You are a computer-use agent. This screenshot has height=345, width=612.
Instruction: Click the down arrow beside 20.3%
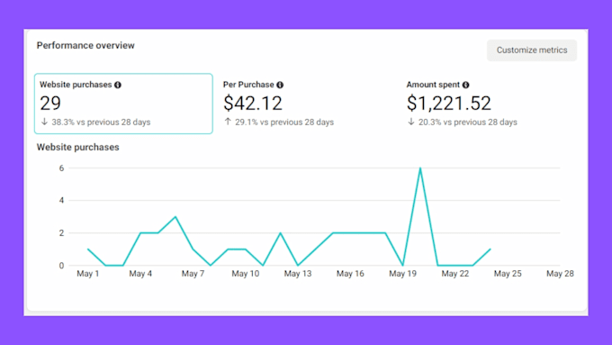(411, 122)
